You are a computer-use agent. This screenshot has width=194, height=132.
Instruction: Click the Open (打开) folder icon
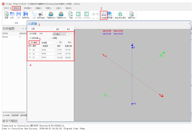click(12, 14)
